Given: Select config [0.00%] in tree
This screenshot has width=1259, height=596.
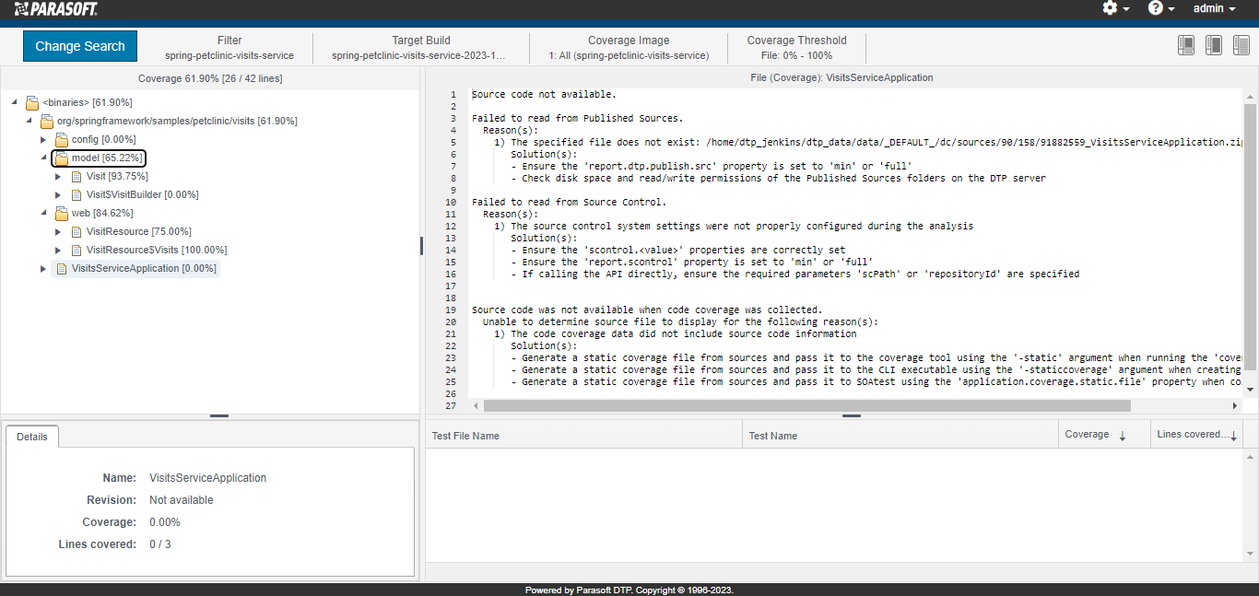Looking at the screenshot, I should click(104, 139).
